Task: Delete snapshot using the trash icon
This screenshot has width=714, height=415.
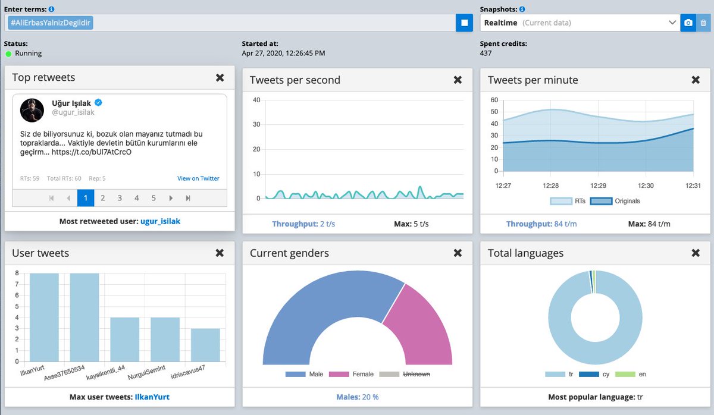Action: [703, 23]
